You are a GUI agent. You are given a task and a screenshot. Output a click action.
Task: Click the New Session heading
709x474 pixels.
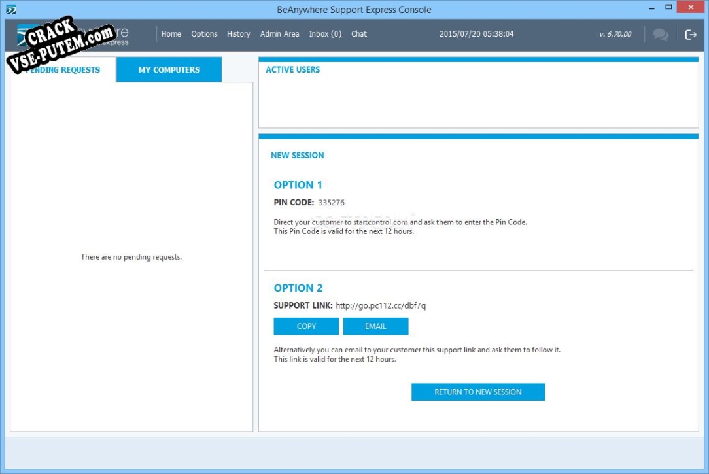[298, 155]
